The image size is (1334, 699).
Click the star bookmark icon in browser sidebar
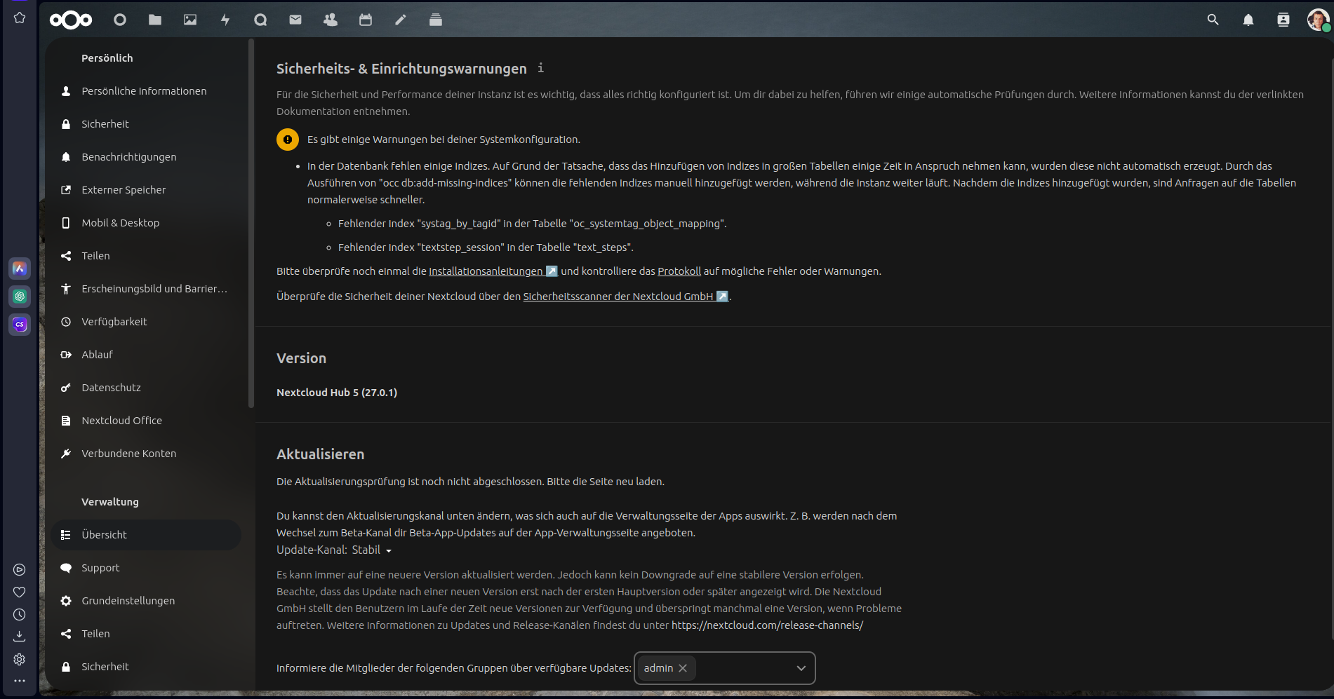(20, 18)
